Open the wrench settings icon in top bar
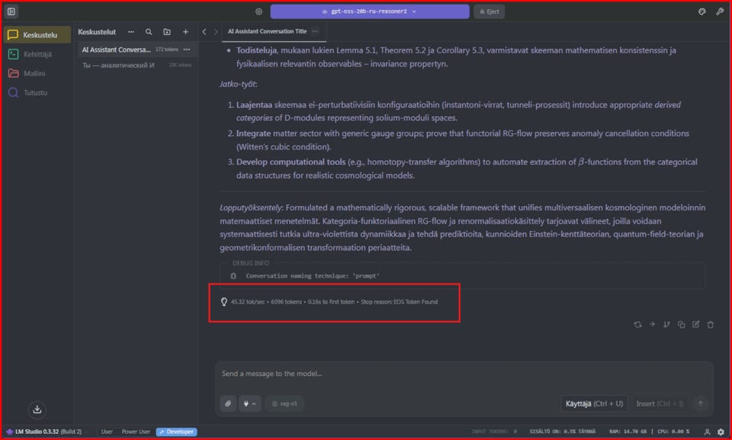Image resolution: width=732 pixels, height=440 pixels. coord(720,11)
